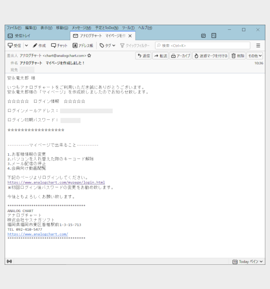270x289 pixels.
Task: Open the tasks icon in tab bar
Action: click(214, 35)
